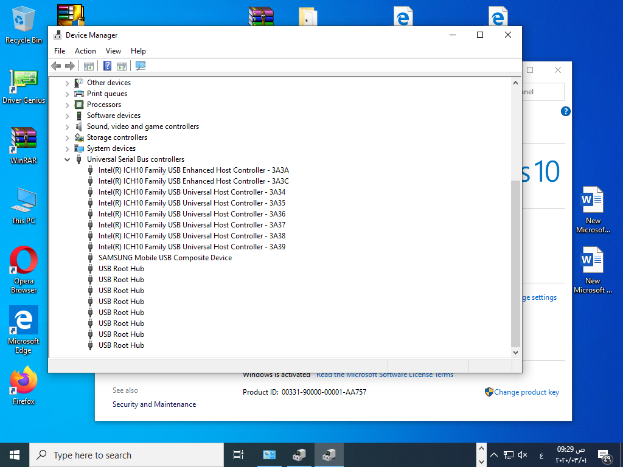
Task: Open Security and Maintenance link
Action: pos(154,404)
